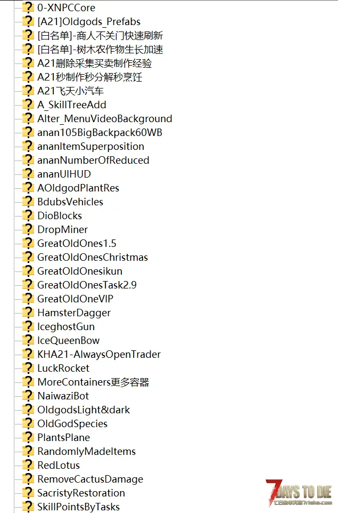Select the A_SkillTreeAdd folder entry
The height and width of the screenshot is (513, 338).
72,105
